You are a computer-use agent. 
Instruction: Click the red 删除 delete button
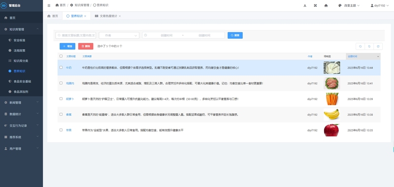pos(86,46)
